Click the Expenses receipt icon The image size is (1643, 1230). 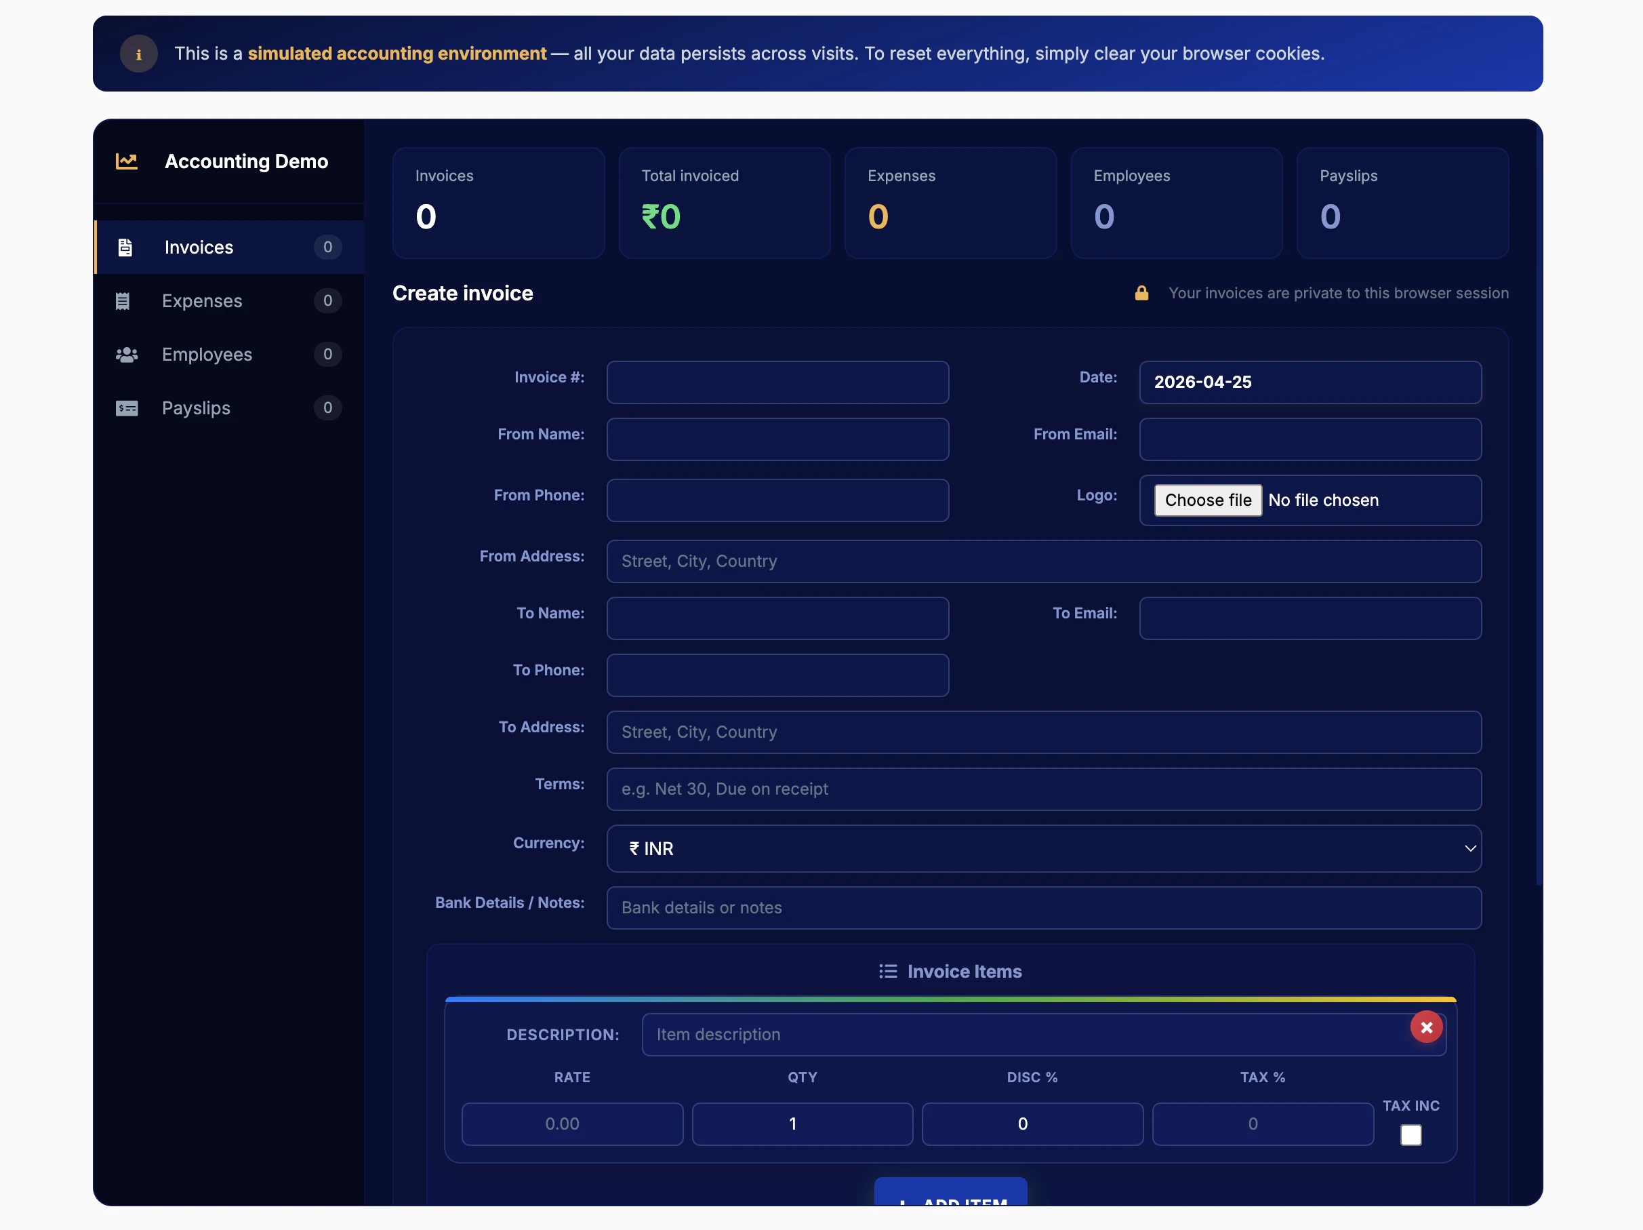click(125, 301)
